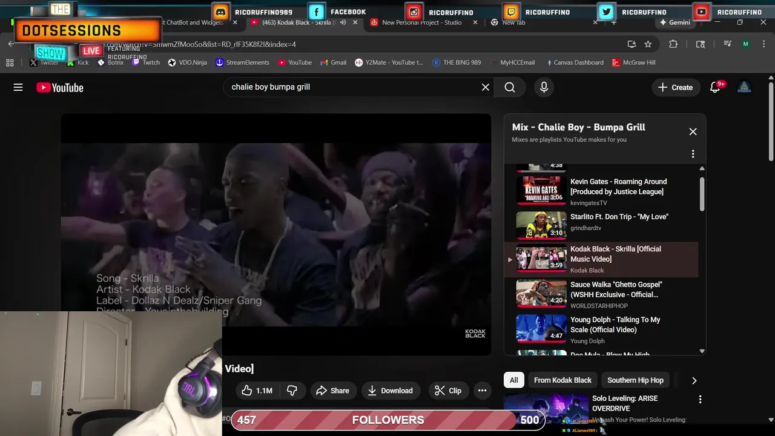Viewport: 775px width, 436px height.
Task: Open the YouTube bookmark
Action: (x=295, y=62)
